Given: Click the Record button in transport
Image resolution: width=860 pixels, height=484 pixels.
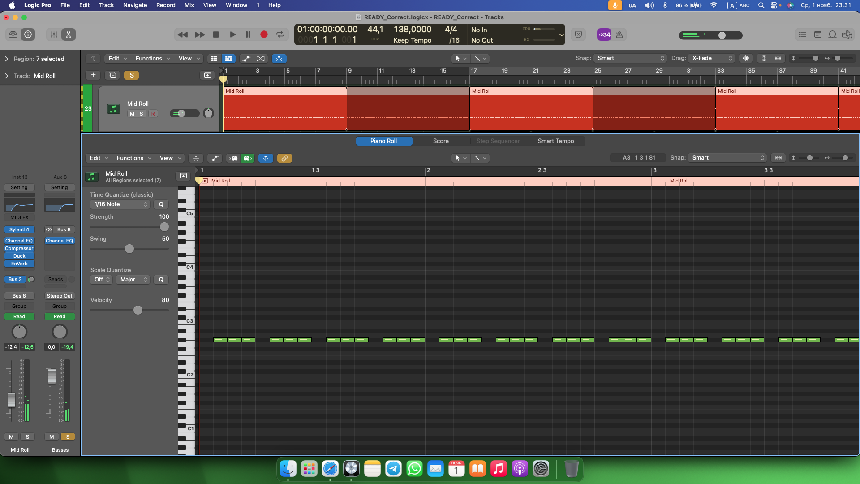Looking at the screenshot, I should 264,35.
